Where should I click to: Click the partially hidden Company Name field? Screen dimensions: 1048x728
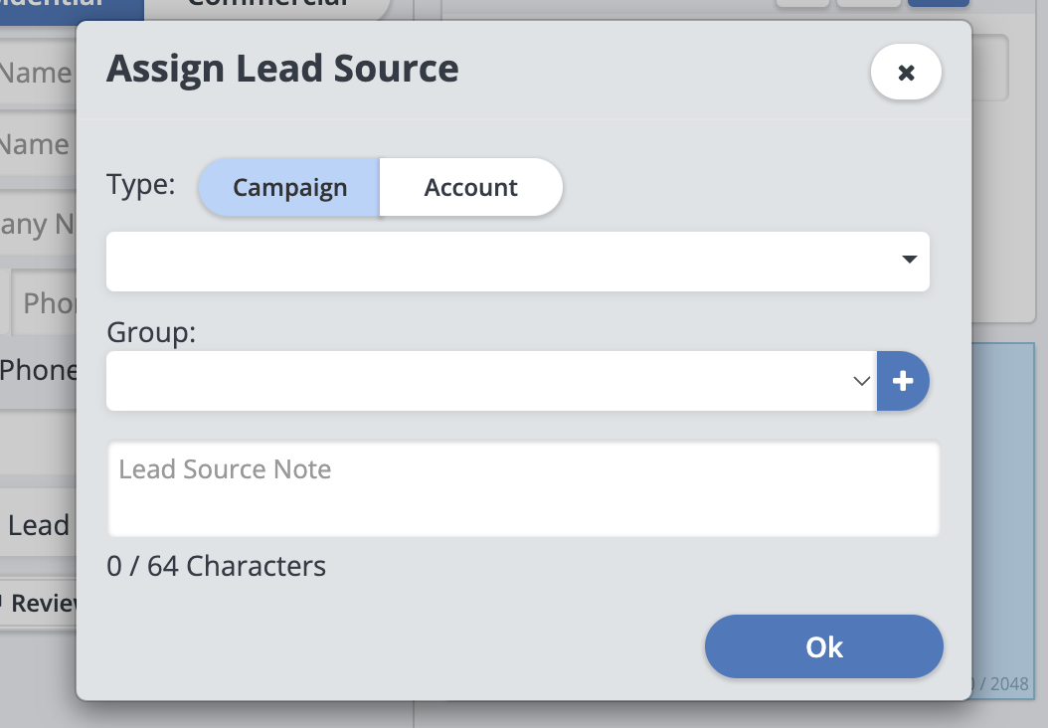(x=38, y=224)
